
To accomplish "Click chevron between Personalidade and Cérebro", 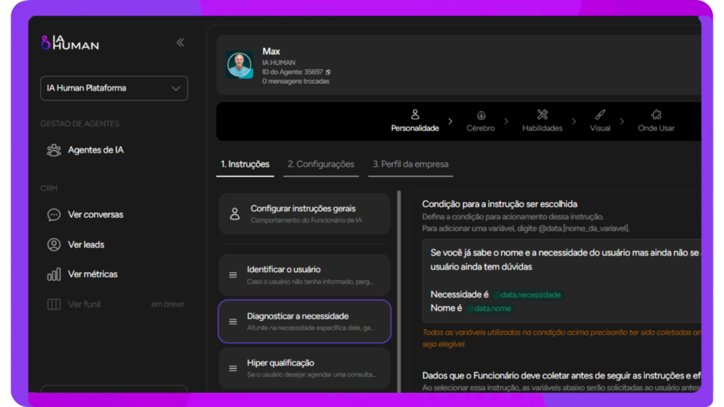I will (x=450, y=122).
